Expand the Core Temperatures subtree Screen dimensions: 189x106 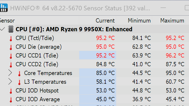[x=10, y=73]
